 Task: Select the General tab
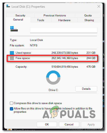(18, 19)
